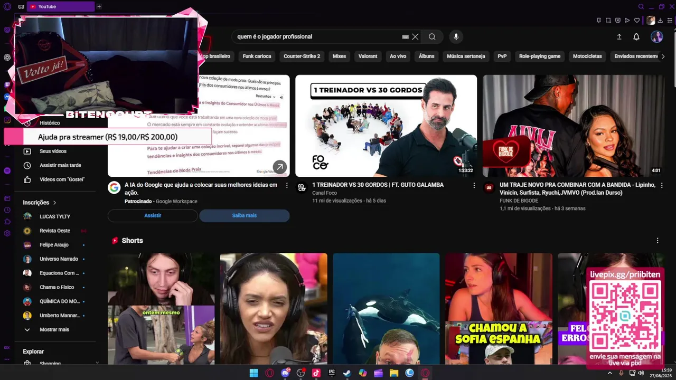
Task: Open the Opera GX menu logo
Action: [7, 6]
